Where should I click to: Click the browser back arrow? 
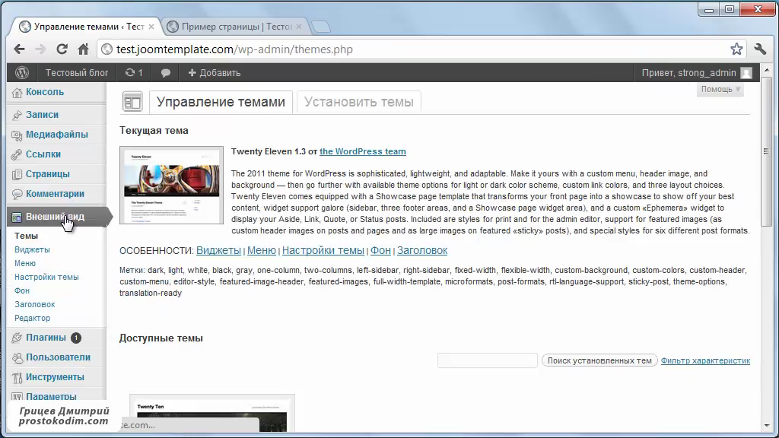[19, 49]
